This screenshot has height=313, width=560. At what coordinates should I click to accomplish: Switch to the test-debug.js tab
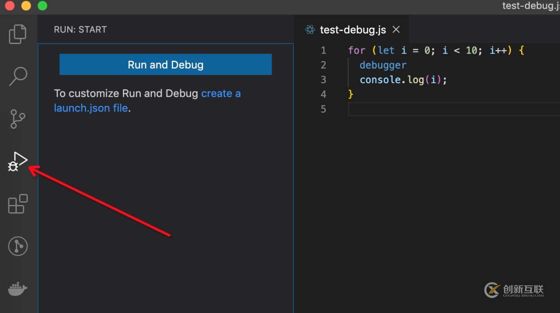[x=353, y=30]
